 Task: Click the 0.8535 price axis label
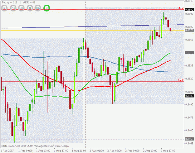(189, 65)
